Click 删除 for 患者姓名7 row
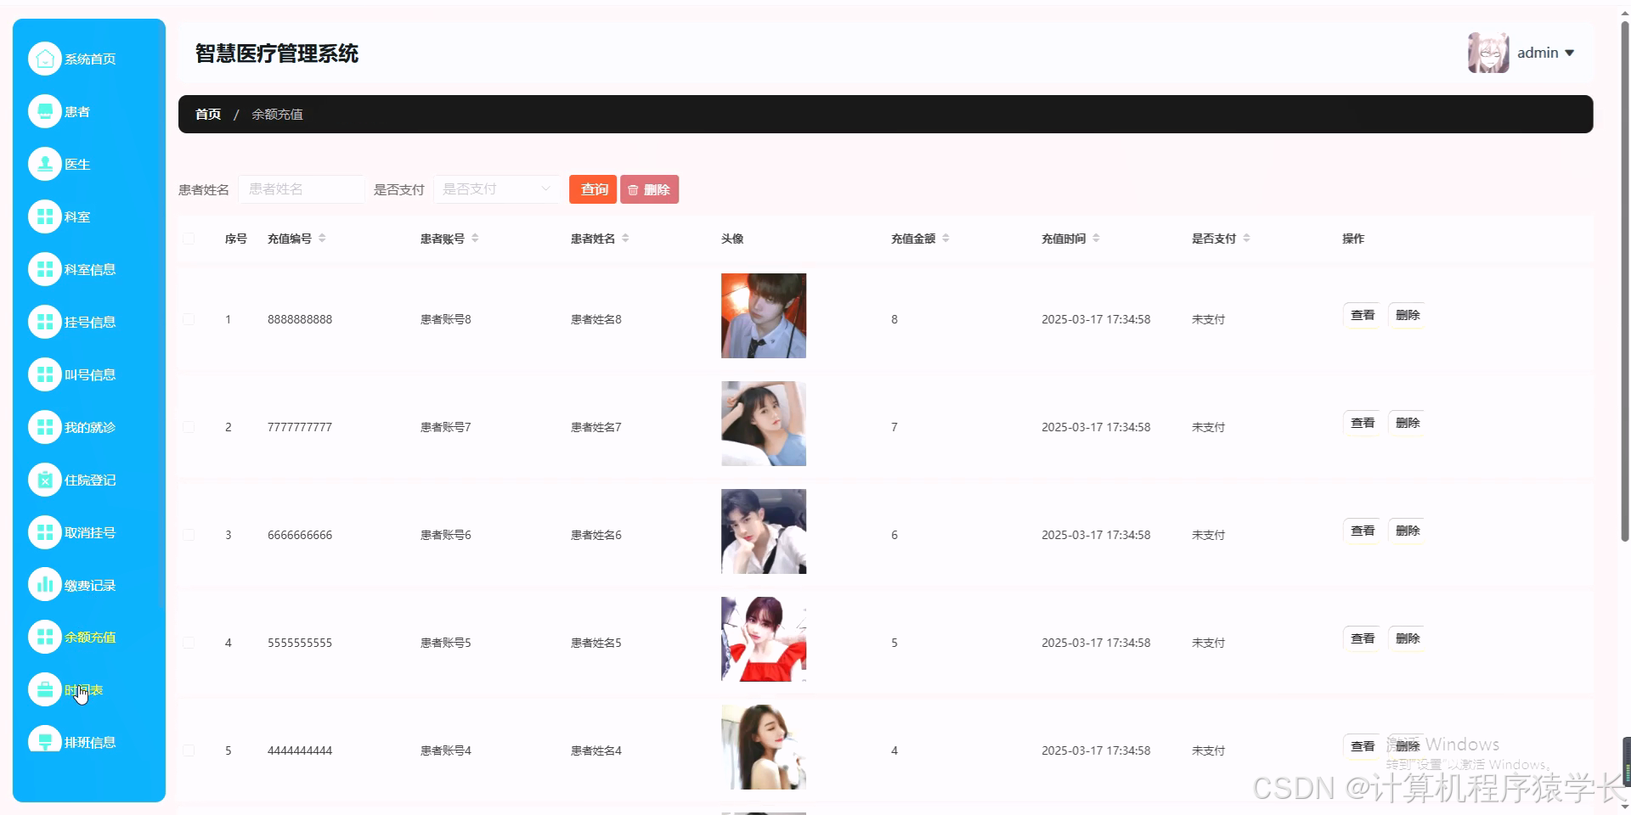The image size is (1631, 815). point(1408,423)
